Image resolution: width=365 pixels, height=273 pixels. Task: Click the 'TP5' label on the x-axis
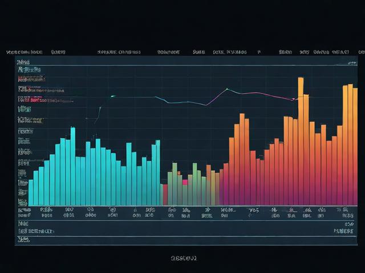pos(253,210)
